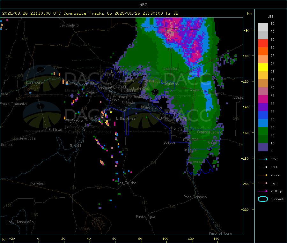The height and width of the screenshot is (243, 287).
Task: Click the magenta eb+bip arrow icon
Action: click(x=263, y=191)
